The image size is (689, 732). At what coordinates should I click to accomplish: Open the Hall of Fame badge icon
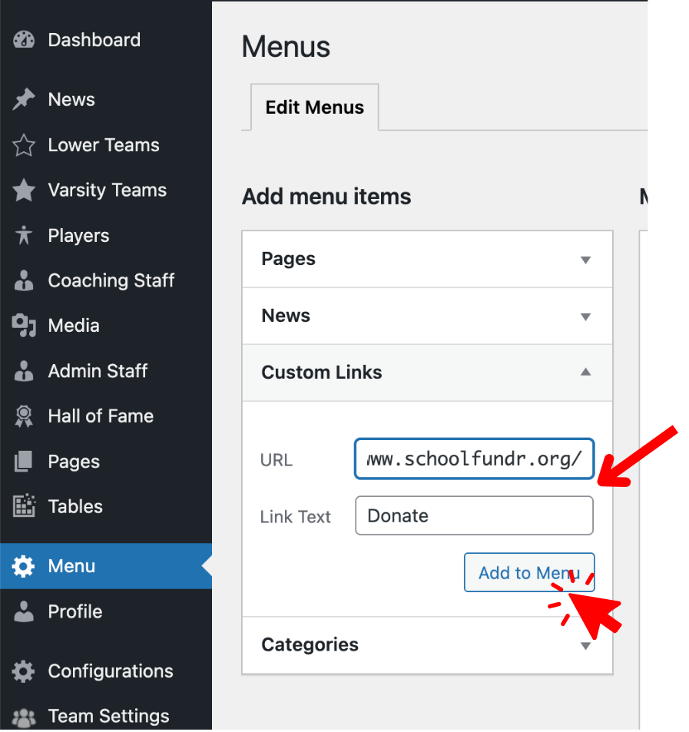pos(23,416)
